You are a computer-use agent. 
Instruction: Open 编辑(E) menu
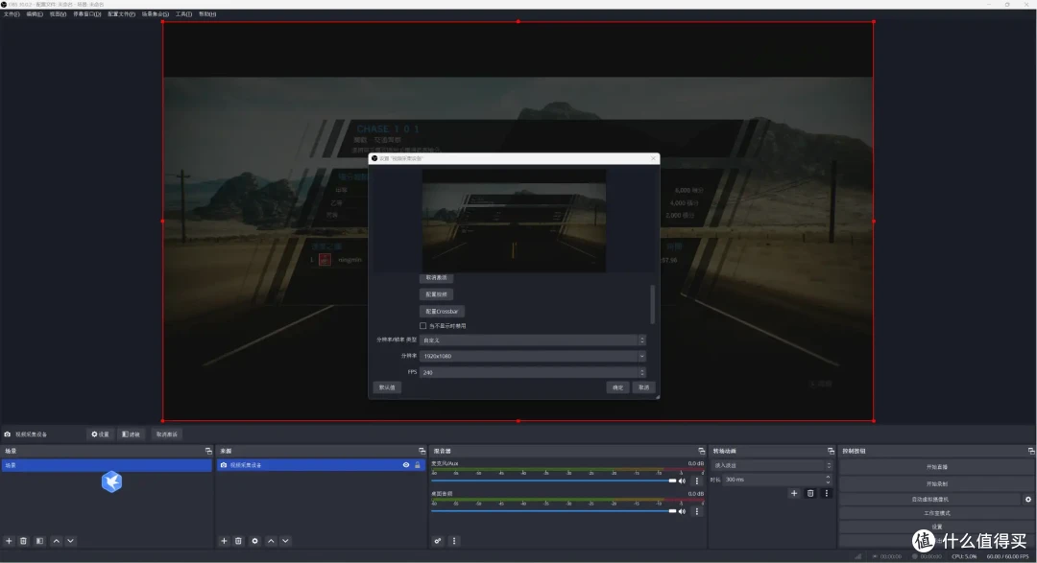pos(35,13)
